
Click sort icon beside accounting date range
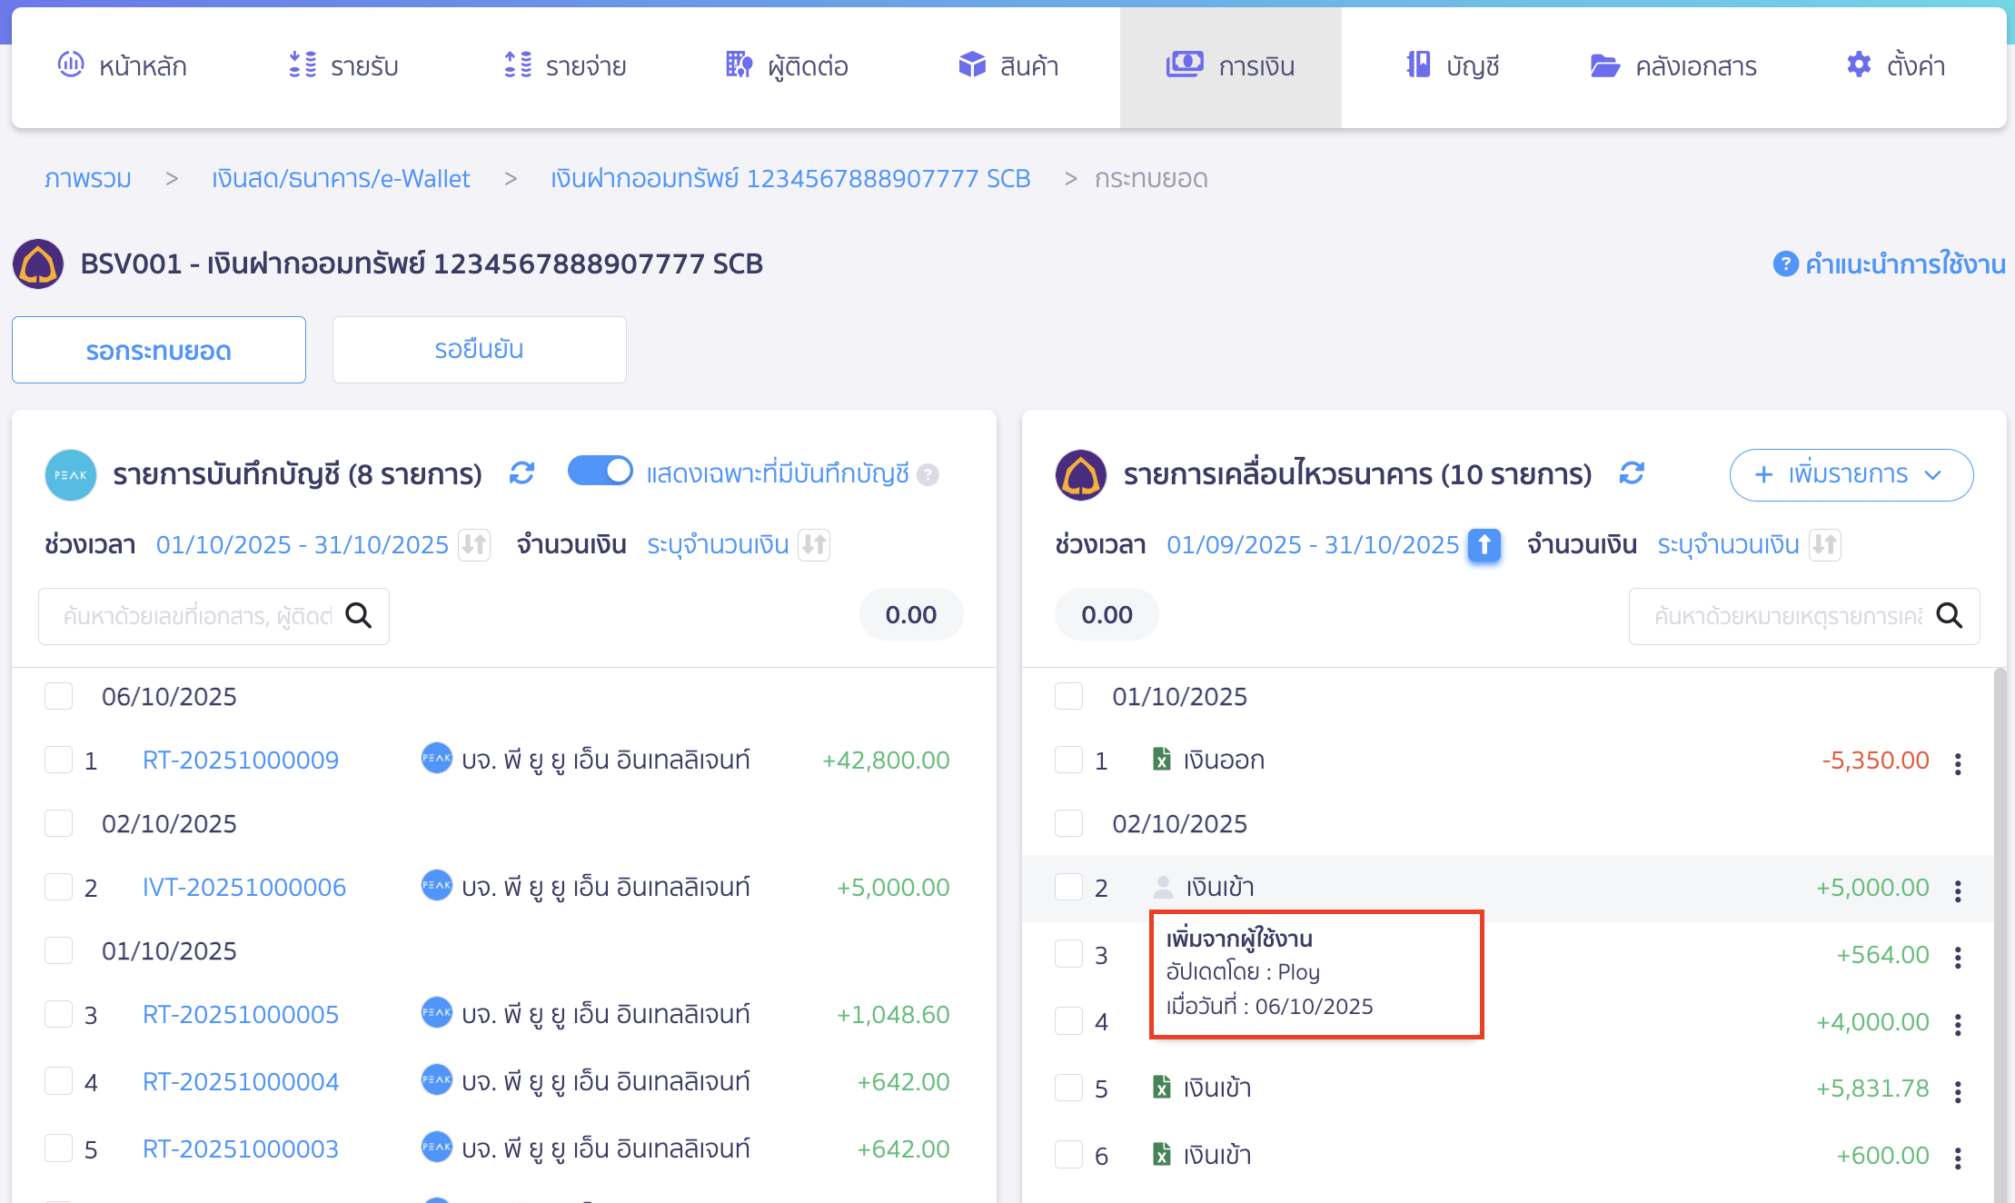pyautogui.click(x=474, y=545)
